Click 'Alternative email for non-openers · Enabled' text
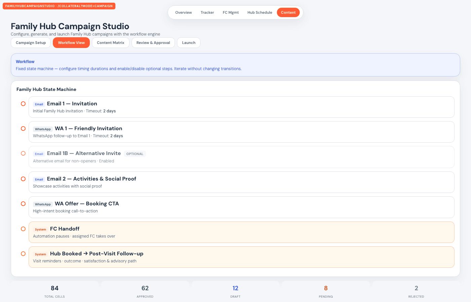Image resolution: width=471 pixels, height=302 pixels. click(x=73, y=161)
